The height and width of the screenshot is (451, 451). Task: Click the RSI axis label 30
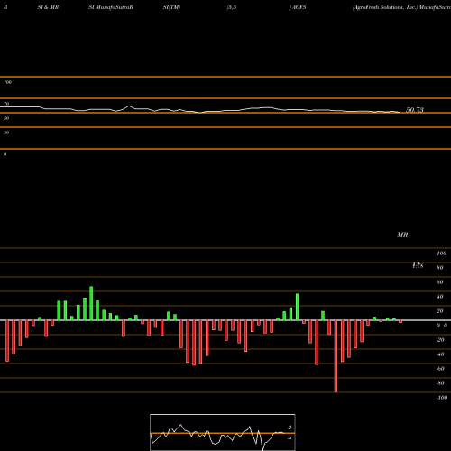tap(6, 133)
